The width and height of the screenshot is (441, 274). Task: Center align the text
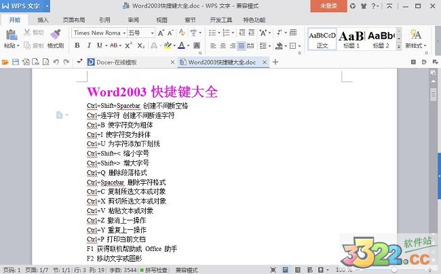pyautogui.click(x=223, y=45)
